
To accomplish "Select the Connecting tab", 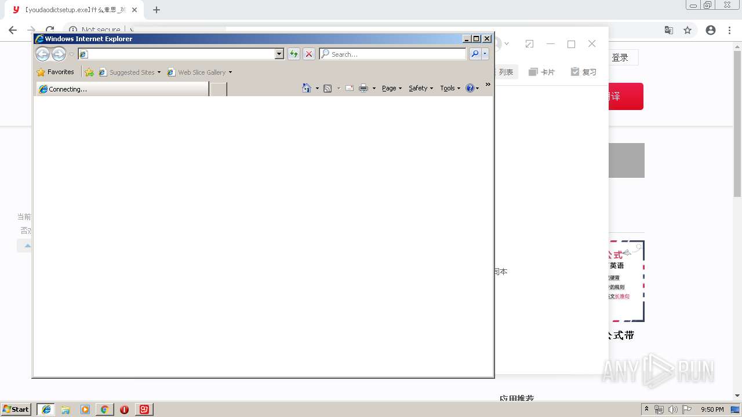I will coord(122,89).
